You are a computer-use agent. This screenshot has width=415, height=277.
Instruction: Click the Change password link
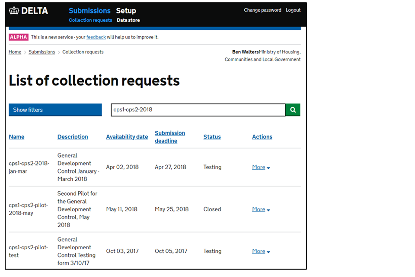(x=262, y=10)
